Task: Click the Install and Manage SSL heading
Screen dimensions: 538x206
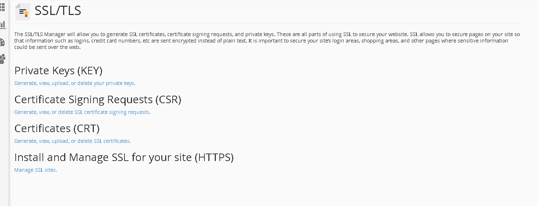Action: (x=124, y=157)
